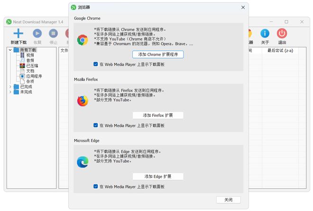The image size is (313, 211).
Task: Click text '*将下载链接从 Firefox 发送到应用程序。'
Action: tap(129, 90)
